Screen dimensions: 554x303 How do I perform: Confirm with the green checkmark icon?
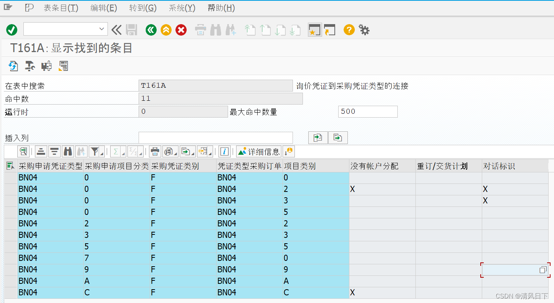pos(12,29)
